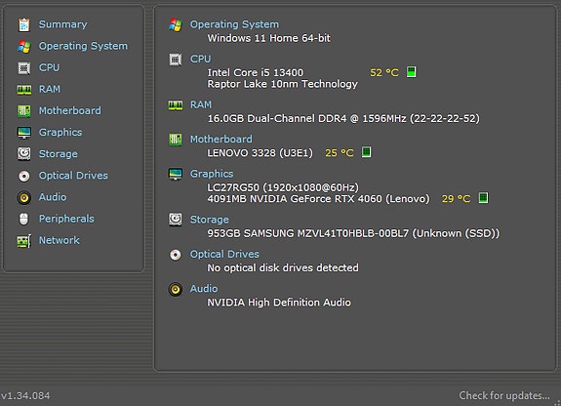Click the version number v1.34.084 text
561x406 pixels.
(25, 395)
